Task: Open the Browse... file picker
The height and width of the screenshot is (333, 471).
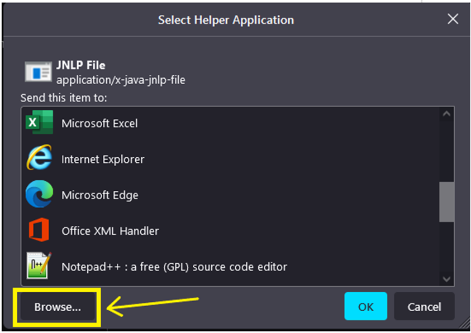Action: [x=57, y=307]
